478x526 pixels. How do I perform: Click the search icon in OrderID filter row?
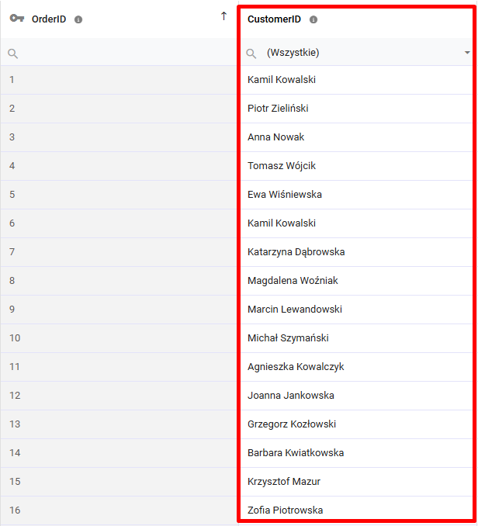tap(13, 54)
